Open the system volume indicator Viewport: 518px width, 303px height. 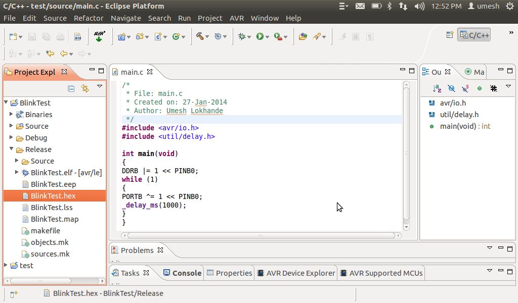(419, 6)
